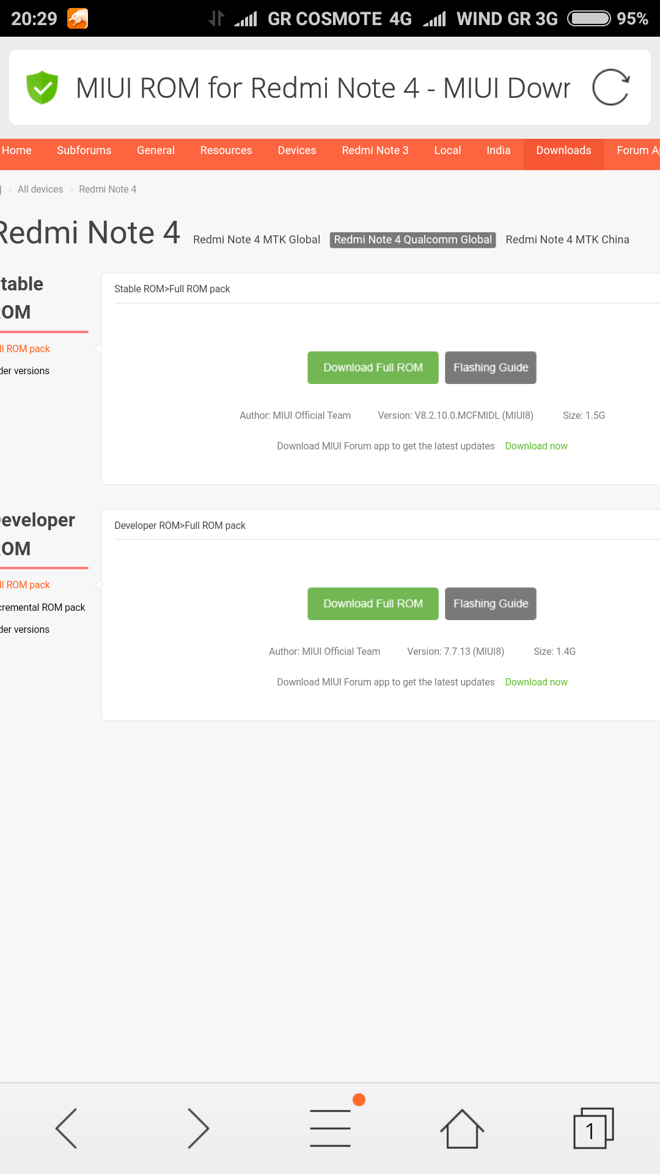Viewport: 660px width, 1174px height.
Task: Download the Stable Full ROM
Action: (373, 367)
